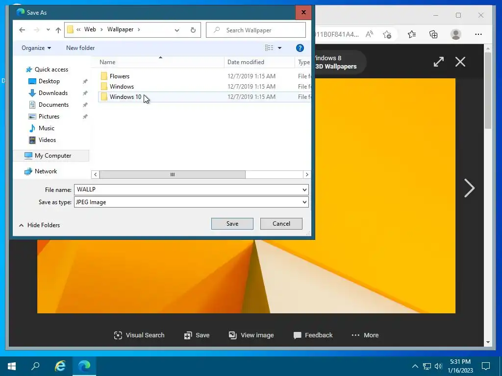
Task: Open view options dropdown arrow
Action: click(279, 48)
